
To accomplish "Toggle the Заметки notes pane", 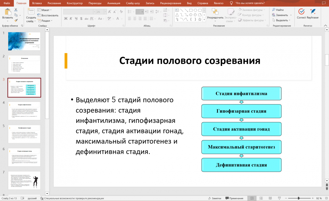I will click(215, 198).
